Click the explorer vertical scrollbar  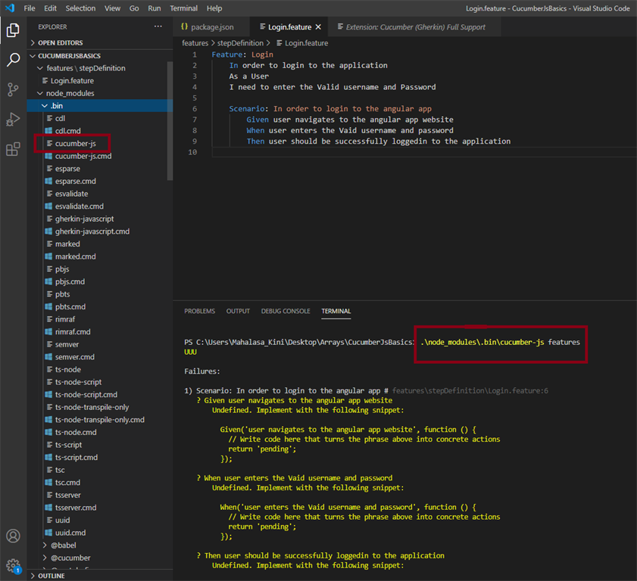point(170,120)
